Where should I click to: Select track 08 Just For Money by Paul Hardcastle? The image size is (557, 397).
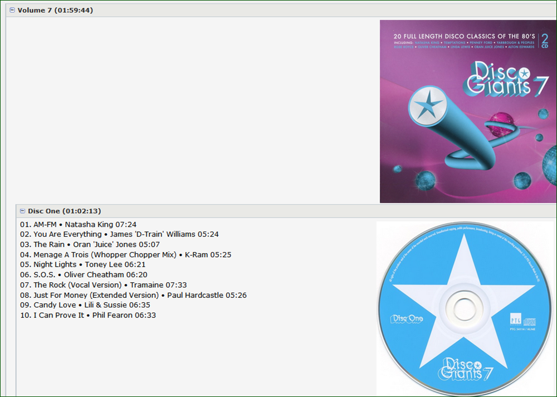coord(133,295)
